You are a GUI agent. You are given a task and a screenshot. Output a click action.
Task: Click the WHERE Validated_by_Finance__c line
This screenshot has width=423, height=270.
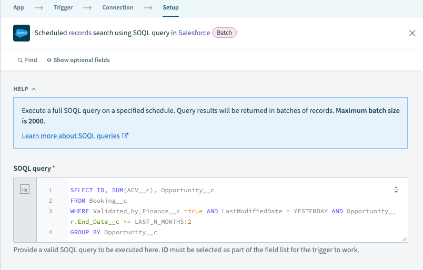233,211
